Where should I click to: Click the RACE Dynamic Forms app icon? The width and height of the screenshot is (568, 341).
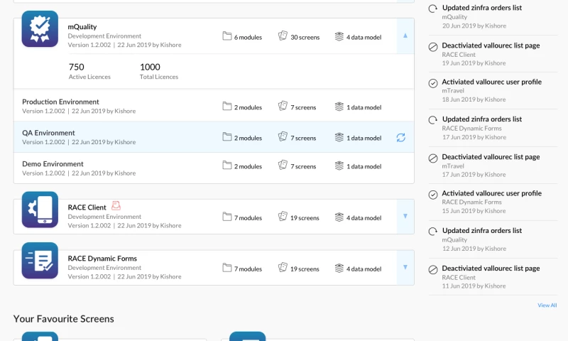[x=40, y=260]
